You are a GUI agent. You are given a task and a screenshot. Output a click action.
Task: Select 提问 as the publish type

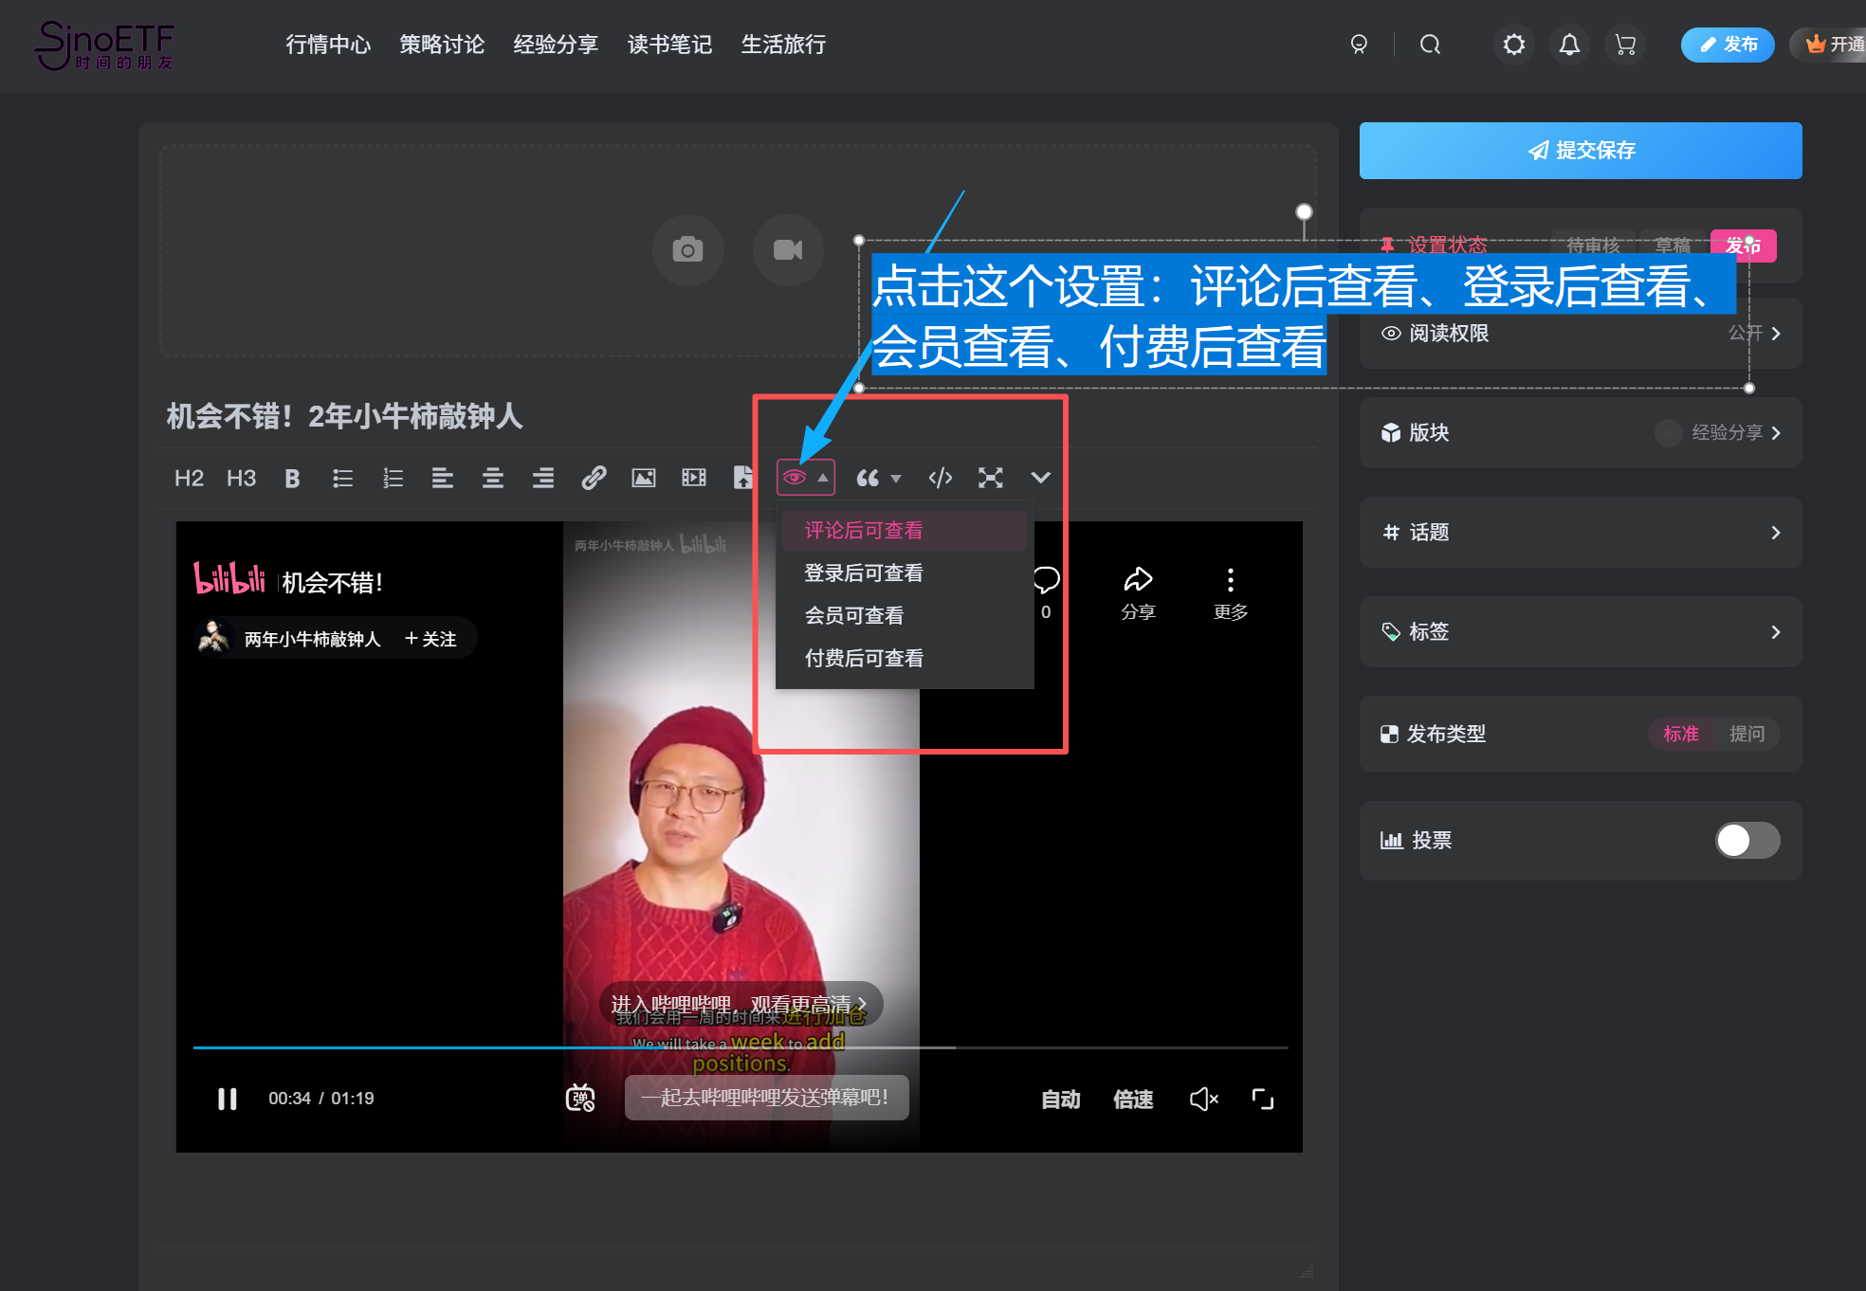[x=1747, y=734]
